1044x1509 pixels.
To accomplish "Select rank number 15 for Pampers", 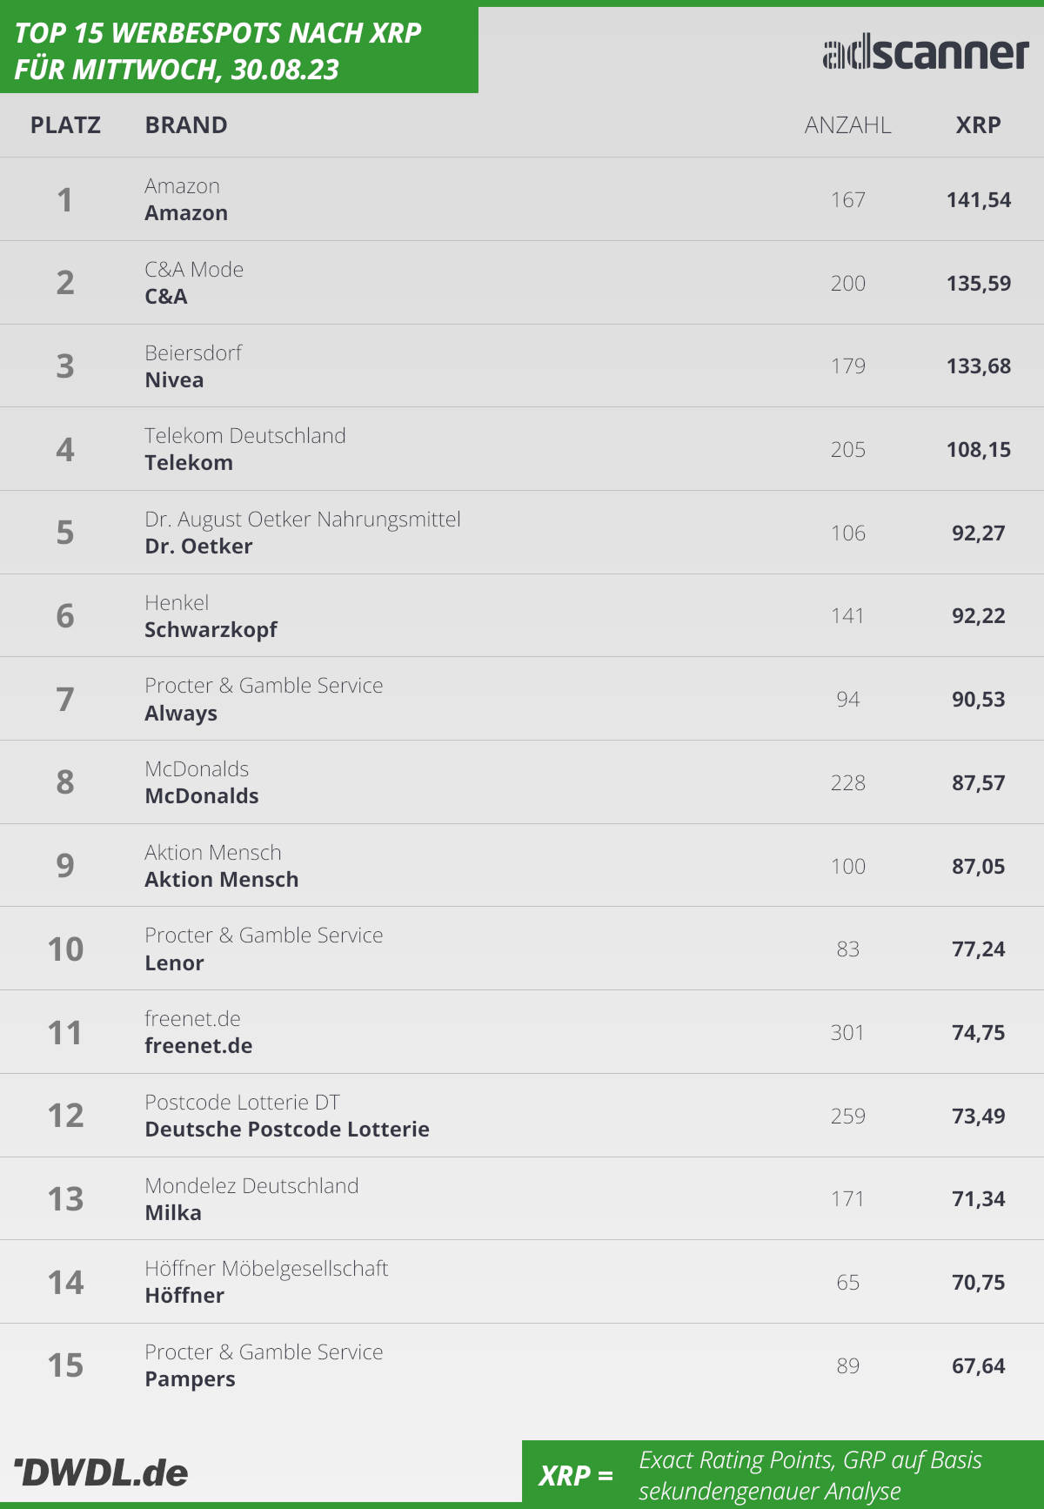I will coord(65,1365).
